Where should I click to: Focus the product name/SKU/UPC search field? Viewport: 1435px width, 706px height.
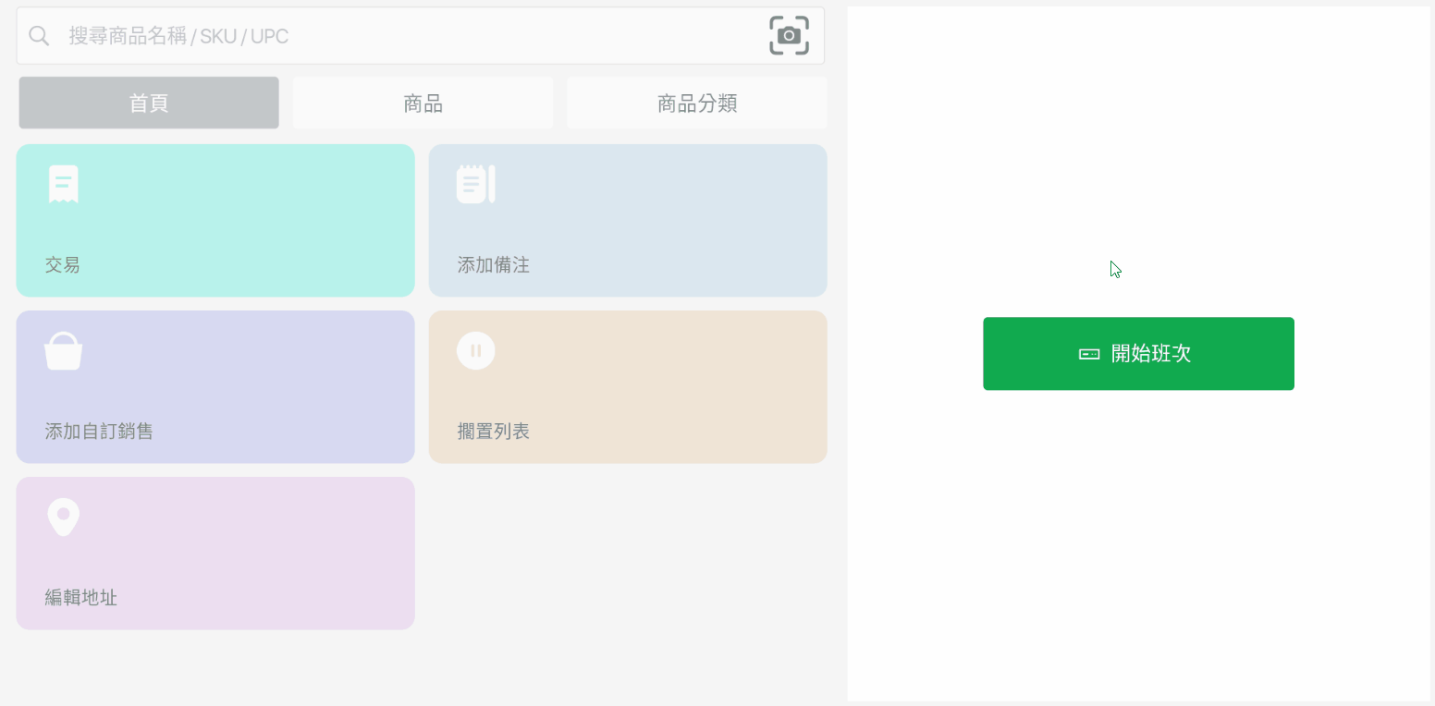[x=407, y=36]
